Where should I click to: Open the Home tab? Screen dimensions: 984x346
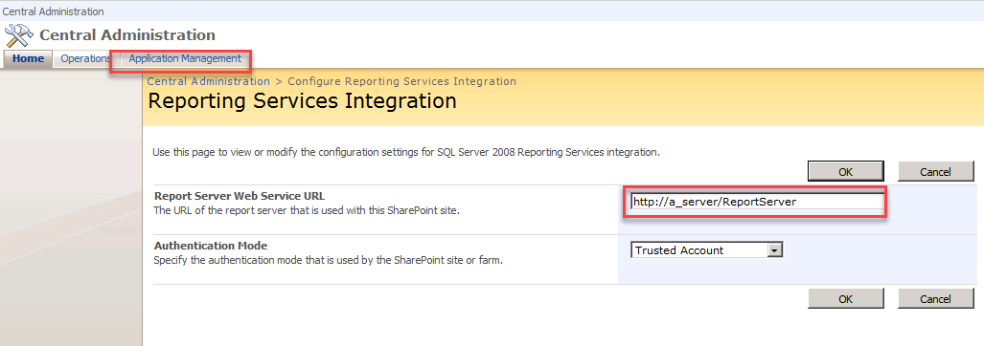28,59
